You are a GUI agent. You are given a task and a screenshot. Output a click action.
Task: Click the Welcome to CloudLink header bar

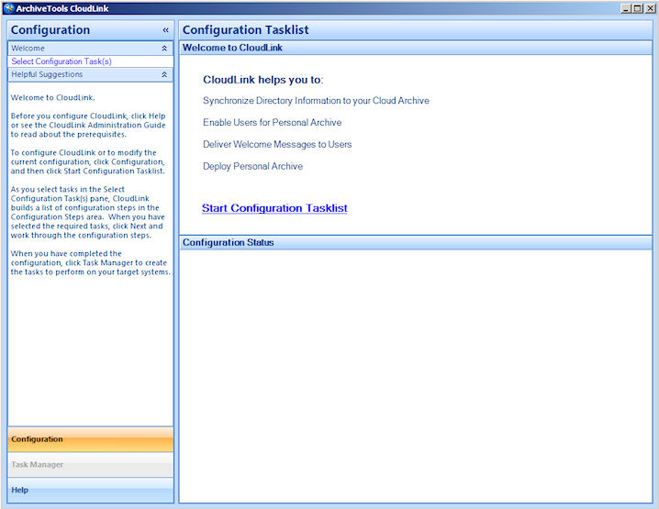[x=415, y=48]
